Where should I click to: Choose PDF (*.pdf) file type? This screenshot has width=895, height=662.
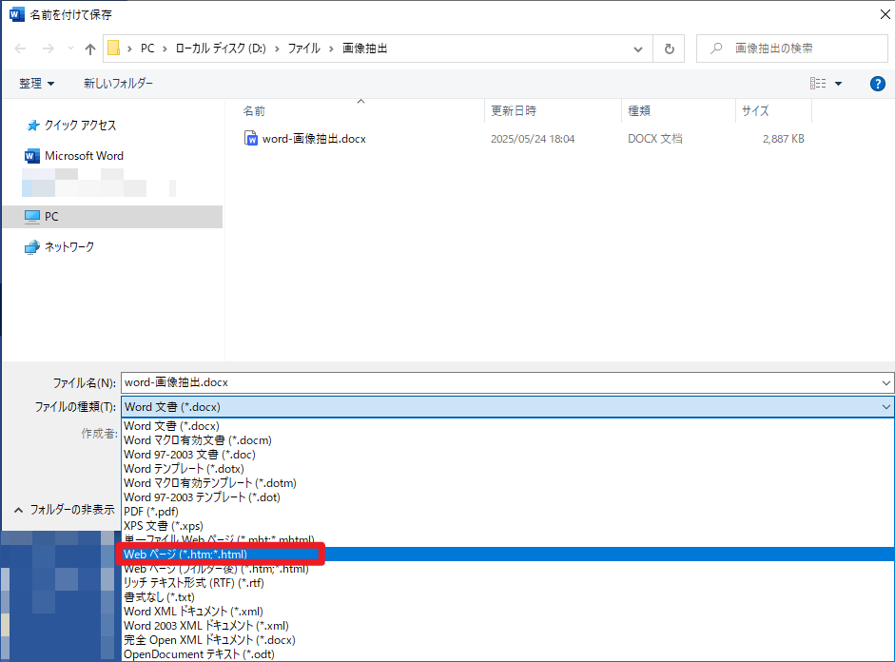point(508,512)
